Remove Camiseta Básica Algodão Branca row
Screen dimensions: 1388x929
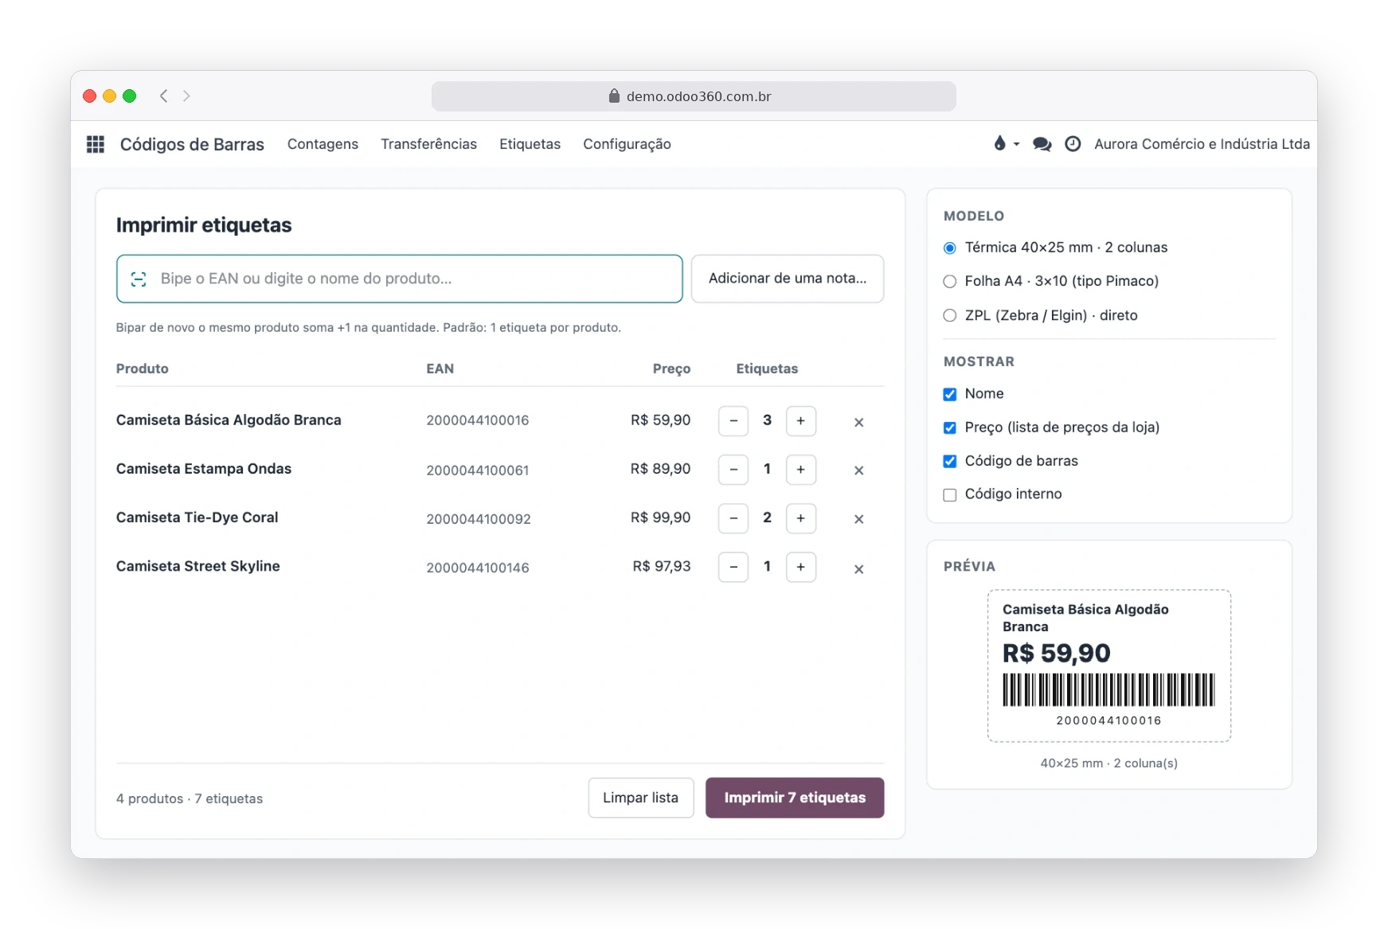point(858,422)
